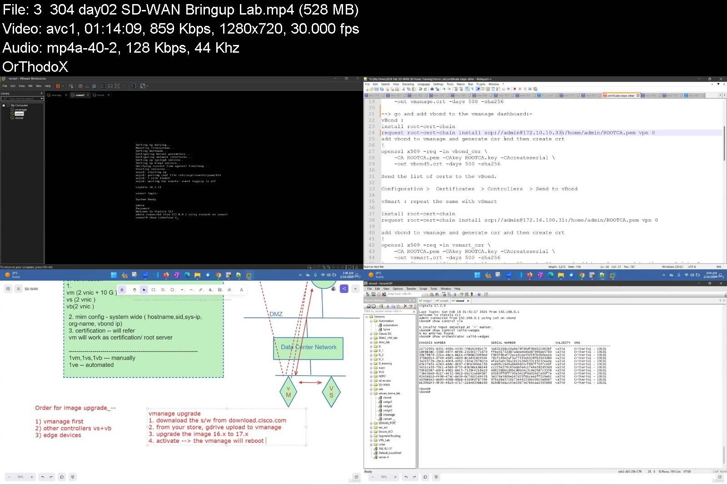Expand Classic DC folder in SecureCRT
This screenshot has width=727, height=485.
(371, 334)
